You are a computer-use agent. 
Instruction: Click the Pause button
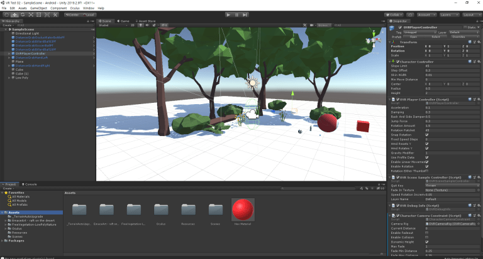236,14
